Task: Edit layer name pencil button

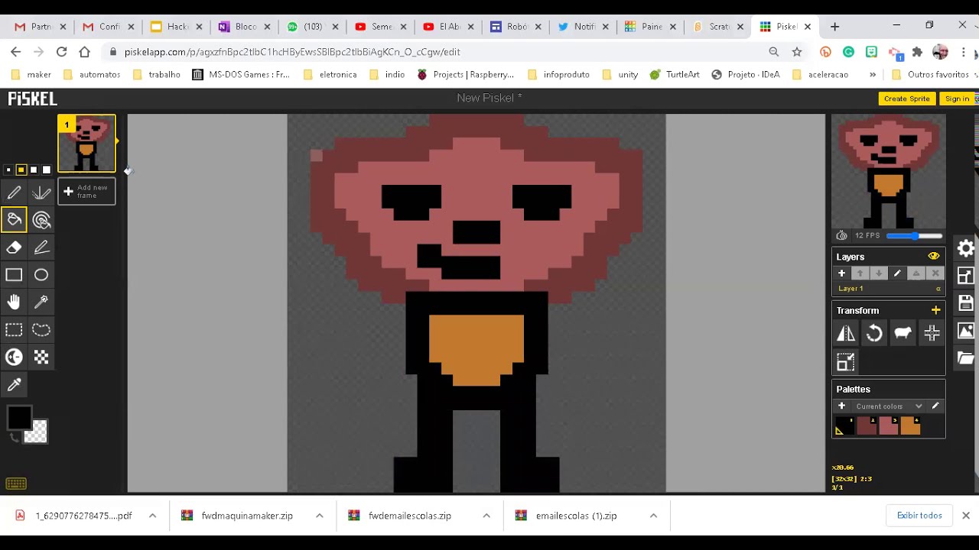Action: coord(897,273)
